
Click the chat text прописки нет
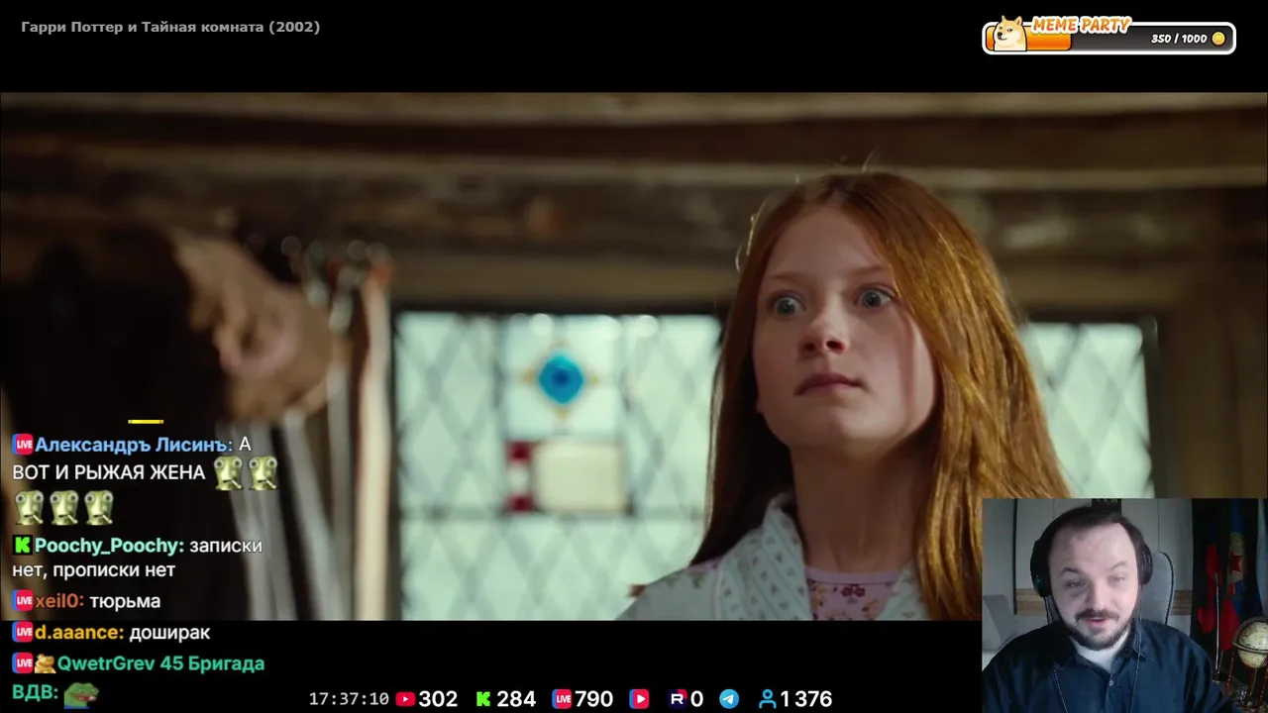[x=114, y=570]
